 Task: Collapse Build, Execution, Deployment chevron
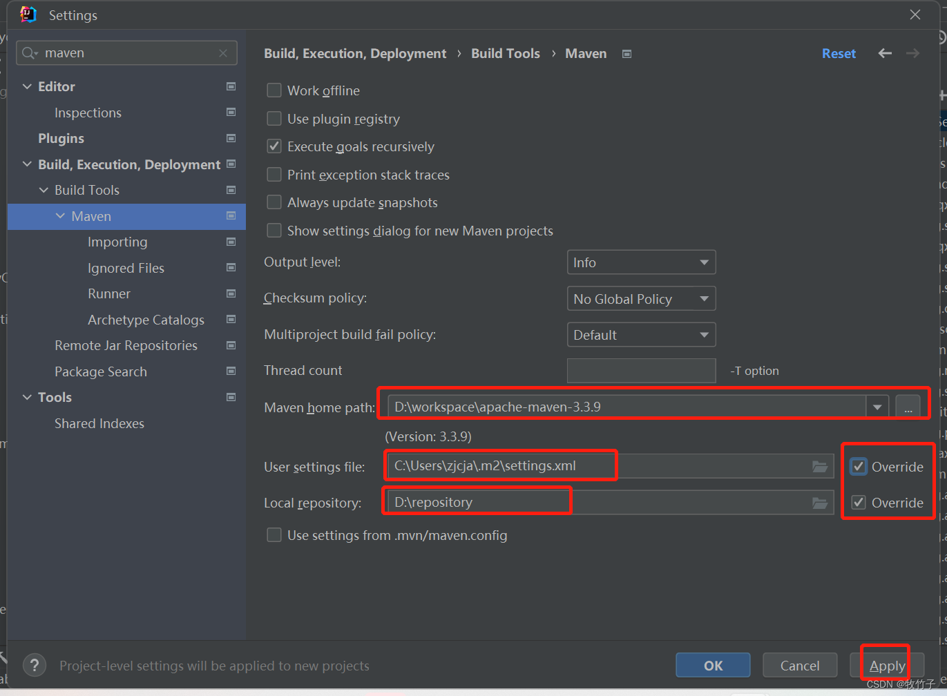[x=27, y=164]
